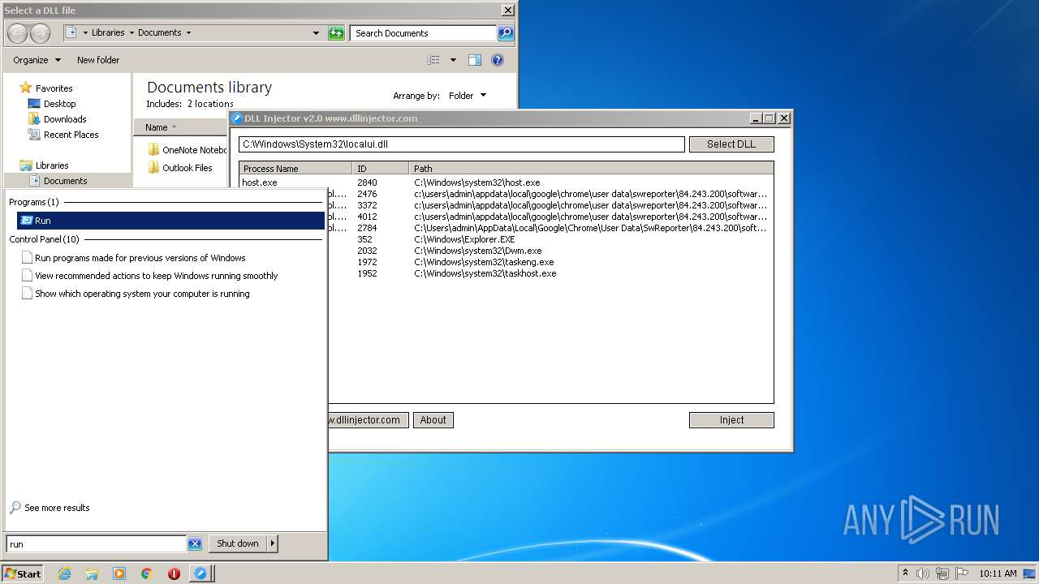
Task: Open Windows Explorer from taskbar
Action: click(92, 573)
